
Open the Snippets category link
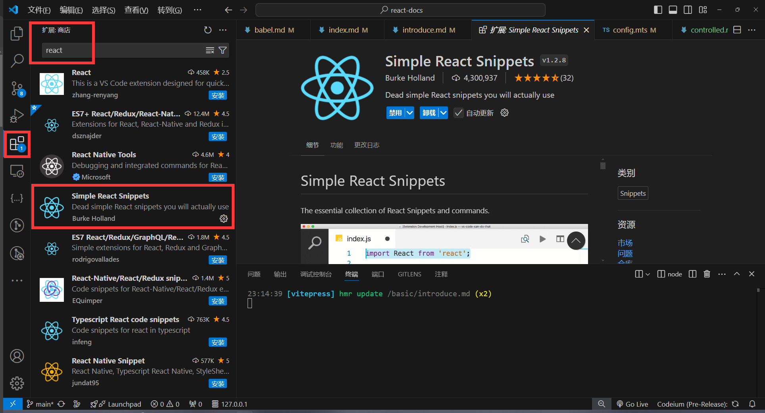tap(632, 193)
